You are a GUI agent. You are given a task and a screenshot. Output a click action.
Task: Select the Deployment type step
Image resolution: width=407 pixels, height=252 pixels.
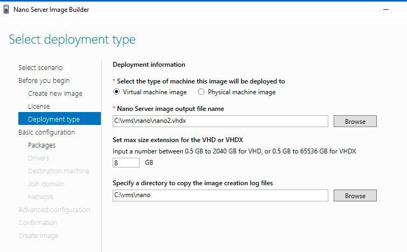(x=59, y=118)
